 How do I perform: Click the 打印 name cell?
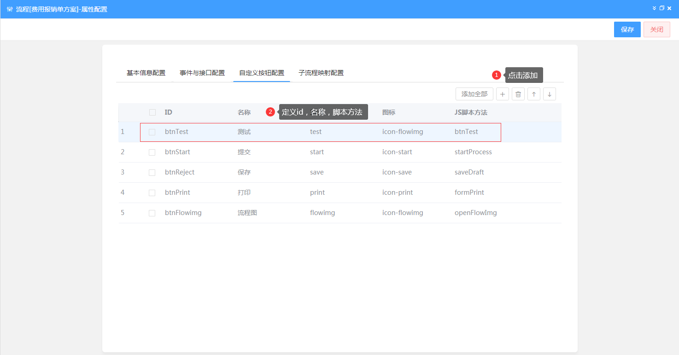pyautogui.click(x=244, y=192)
